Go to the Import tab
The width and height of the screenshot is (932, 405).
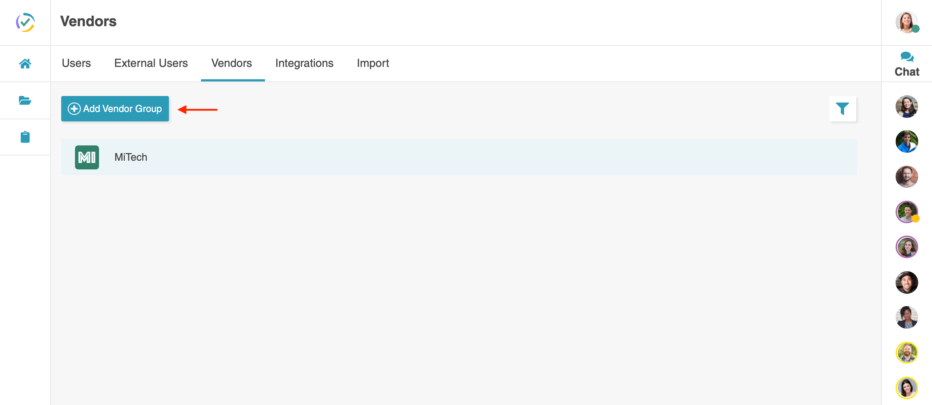(x=373, y=63)
